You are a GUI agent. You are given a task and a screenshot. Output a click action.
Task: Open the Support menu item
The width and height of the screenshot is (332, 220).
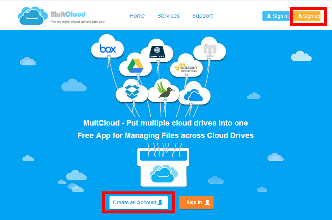(x=202, y=16)
